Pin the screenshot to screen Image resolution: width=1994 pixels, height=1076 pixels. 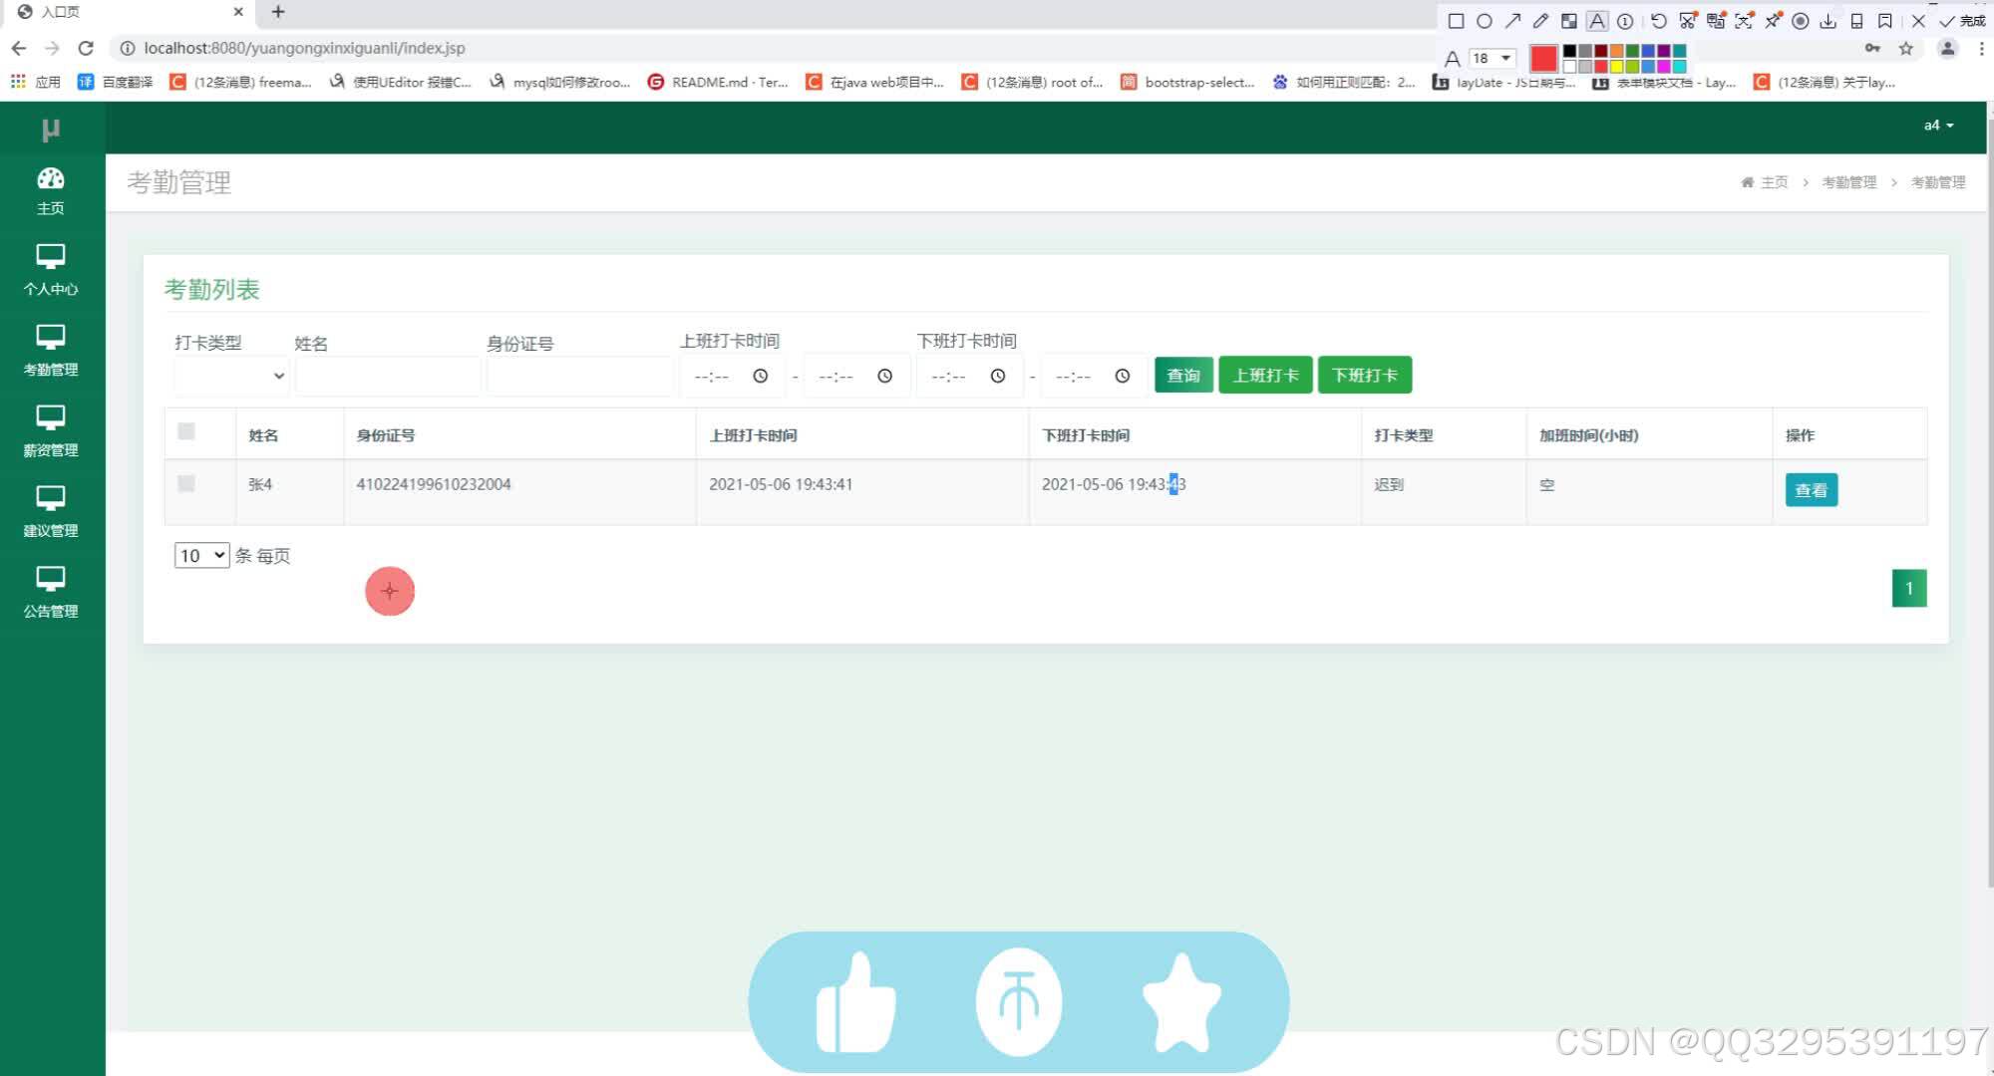(x=1773, y=21)
